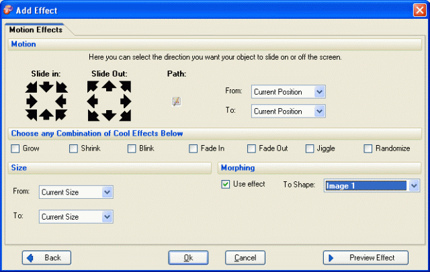Screen dimensions: 430x272
Task: Confirm with the Ok button
Action: (x=188, y=258)
